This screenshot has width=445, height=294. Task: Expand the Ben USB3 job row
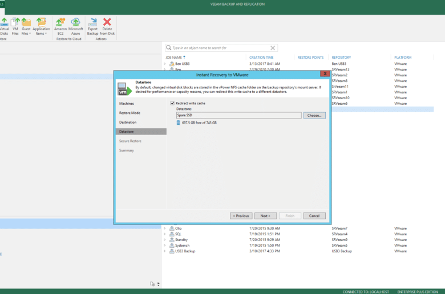point(165,64)
